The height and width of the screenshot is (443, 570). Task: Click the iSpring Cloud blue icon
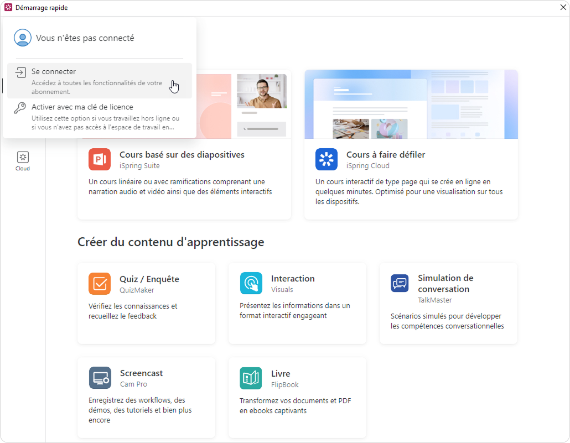click(x=327, y=160)
